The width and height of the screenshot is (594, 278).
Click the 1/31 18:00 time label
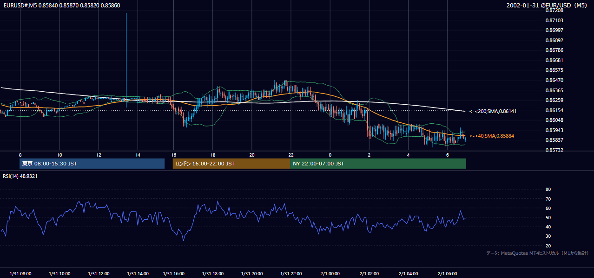pyautogui.click(x=212, y=274)
